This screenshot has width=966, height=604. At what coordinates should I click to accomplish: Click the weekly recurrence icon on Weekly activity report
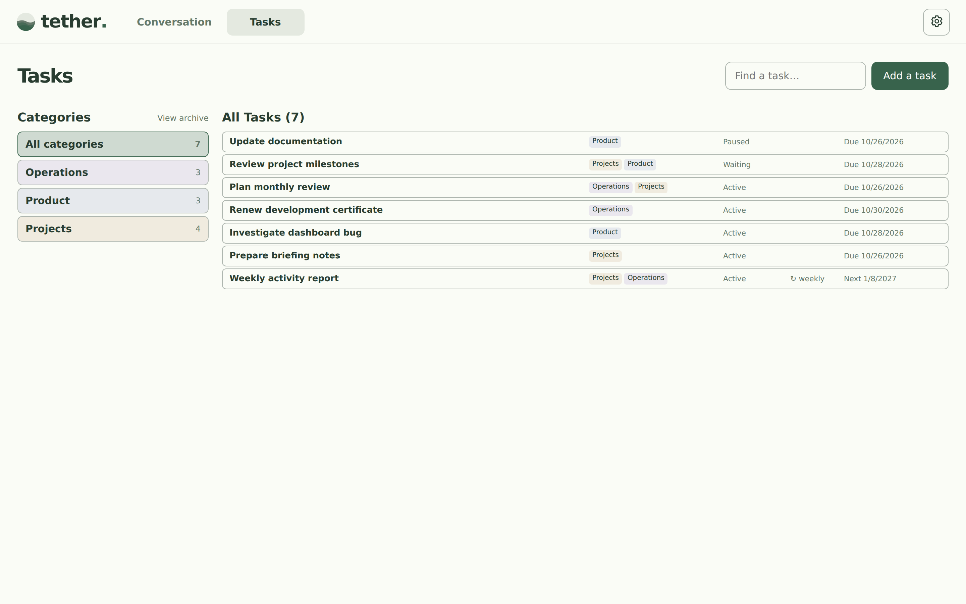pyautogui.click(x=793, y=279)
